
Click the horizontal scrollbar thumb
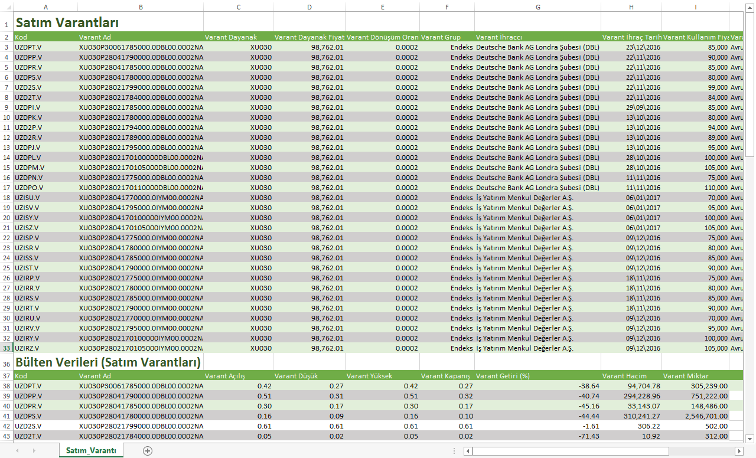pyautogui.click(x=571, y=451)
